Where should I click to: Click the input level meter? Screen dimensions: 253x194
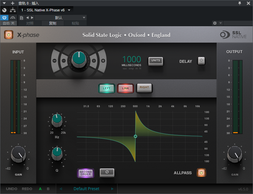(x=15, y=97)
